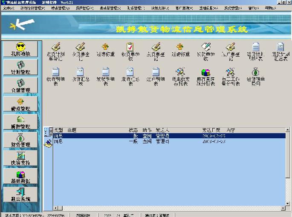The height and width of the screenshot is (217, 292).
Task: Click contacts icon at message list top-left
Action: point(48,132)
